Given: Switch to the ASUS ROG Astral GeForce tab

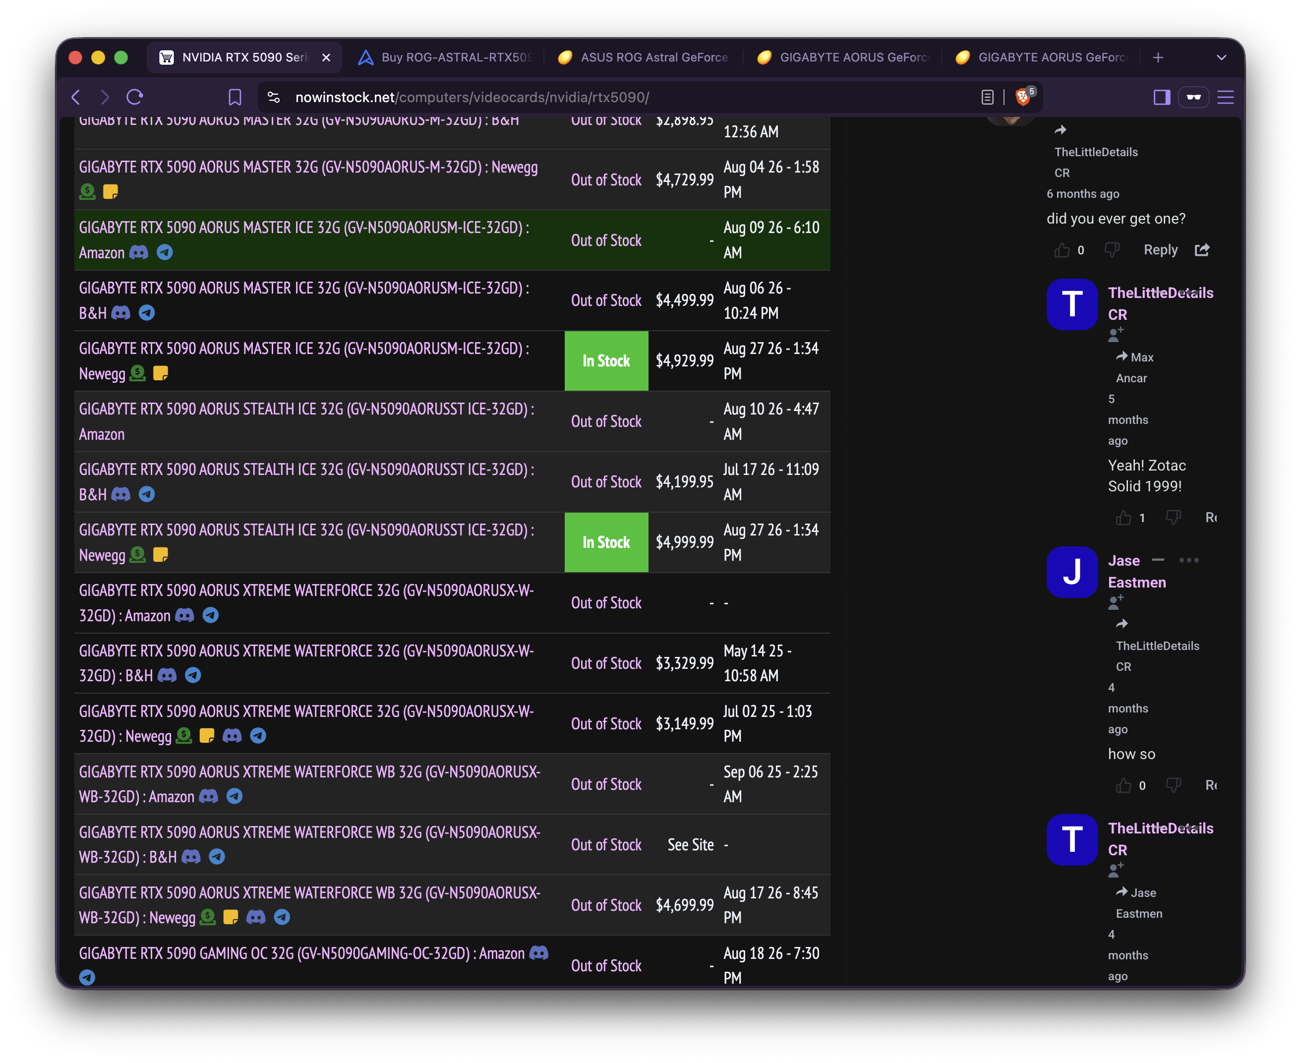Looking at the screenshot, I should pos(644,58).
